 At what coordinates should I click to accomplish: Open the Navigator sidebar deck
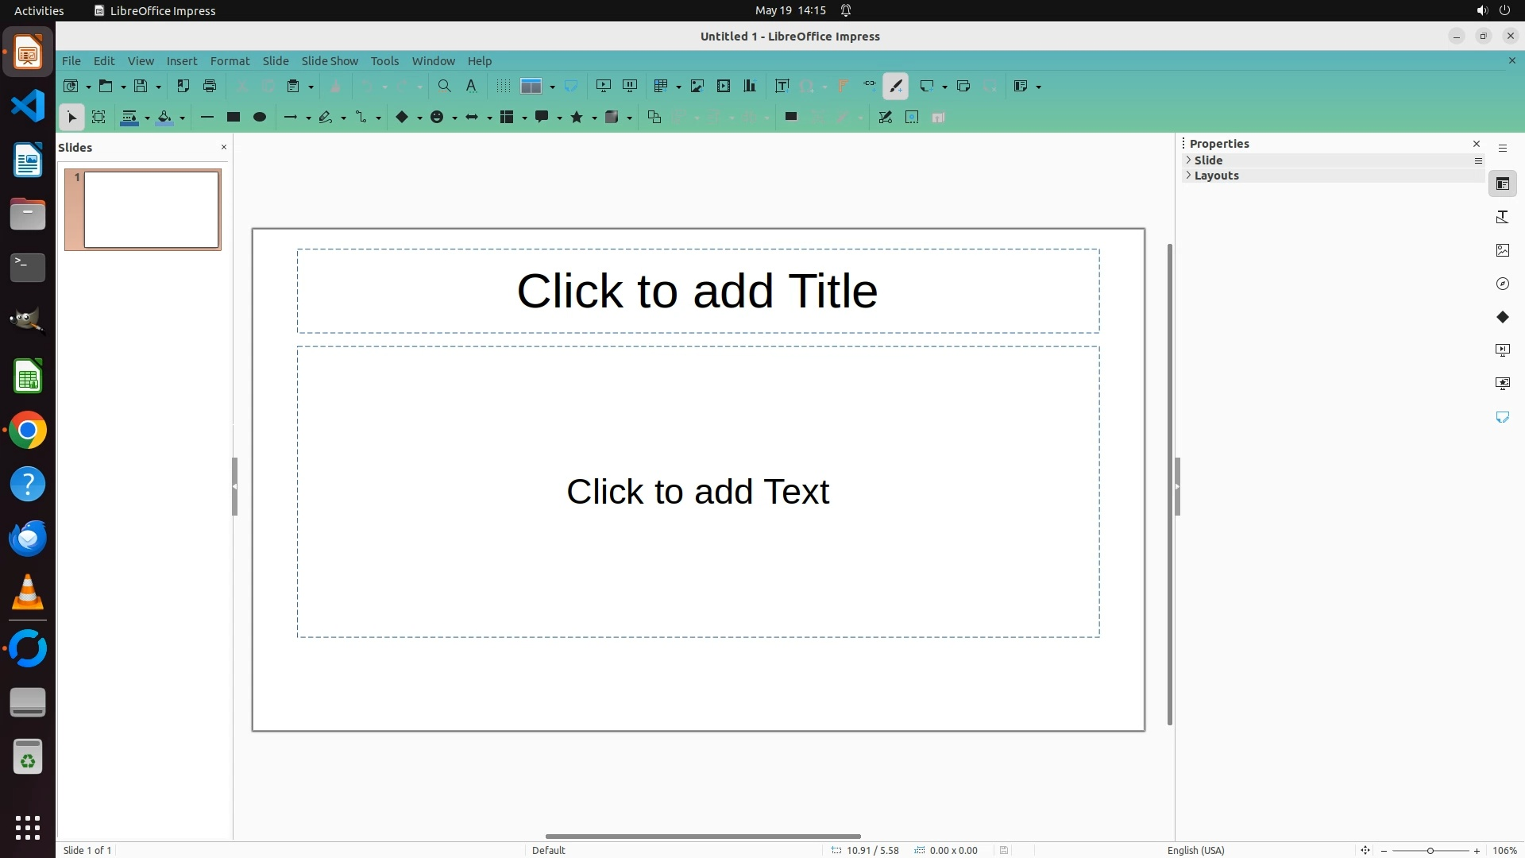(1502, 284)
